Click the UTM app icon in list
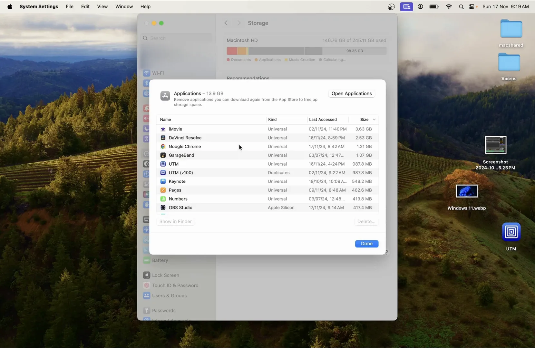Image resolution: width=535 pixels, height=348 pixels. coord(163,164)
